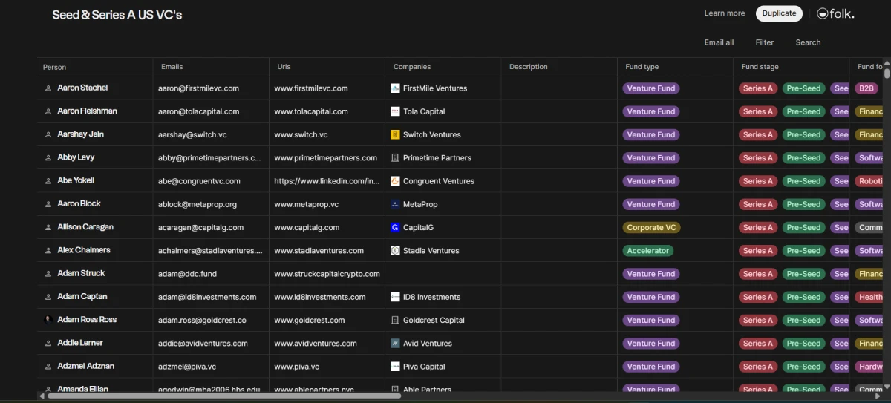Click Goldcrest Capital building icon
891x403 pixels.
[x=395, y=320]
